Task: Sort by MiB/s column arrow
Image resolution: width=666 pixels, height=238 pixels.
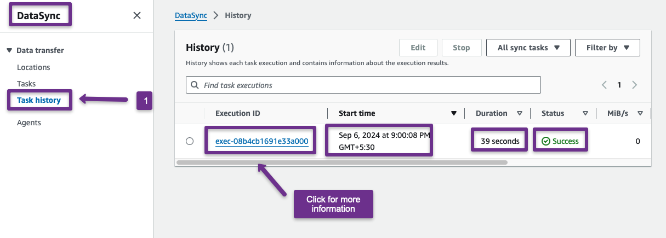Action: (x=640, y=114)
